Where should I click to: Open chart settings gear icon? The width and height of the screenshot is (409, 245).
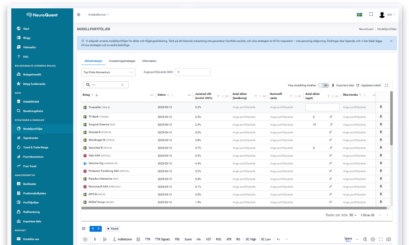click(373, 239)
